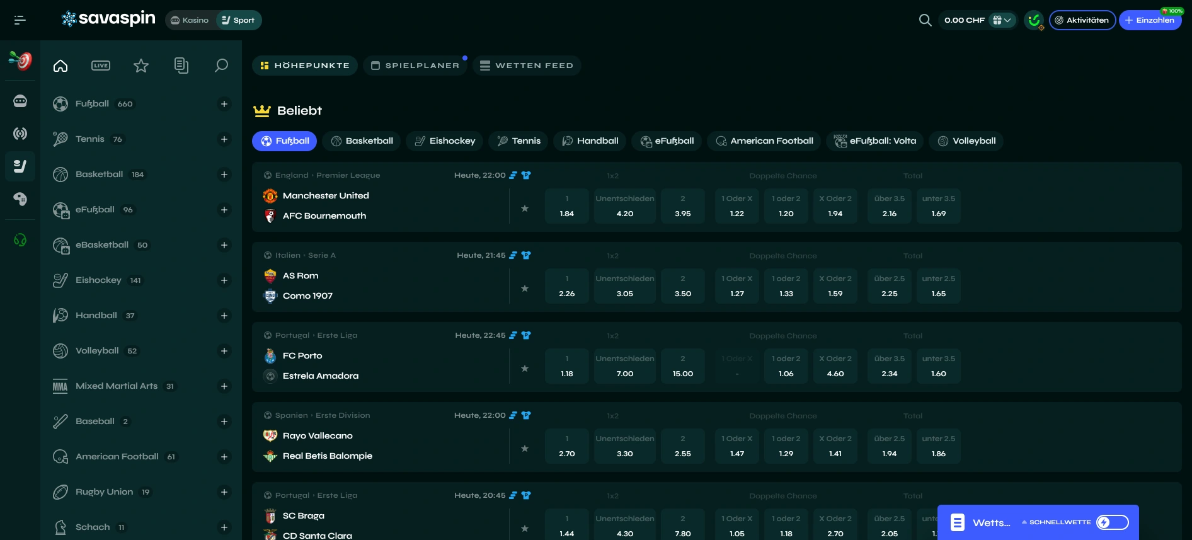The height and width of the screenshot is (540, 1192).
Task: Click the Einzahlen deposit button
Action: pos(1150,20)
